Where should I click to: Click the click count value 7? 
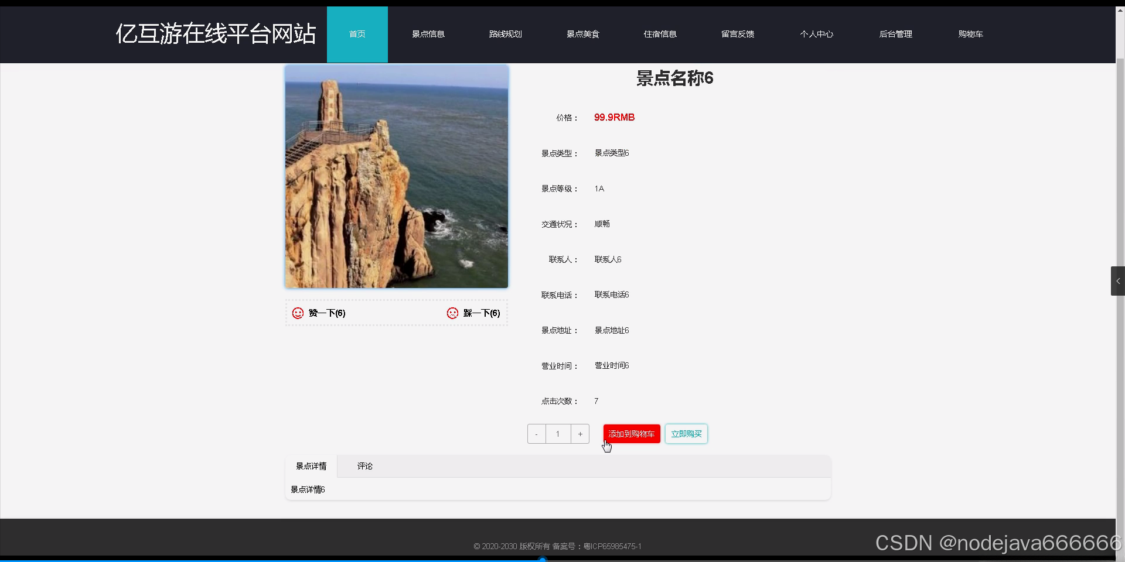pos(596,402)
